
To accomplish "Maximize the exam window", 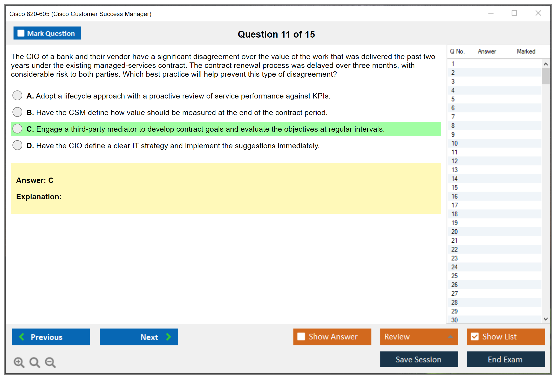I will point(514,13).
